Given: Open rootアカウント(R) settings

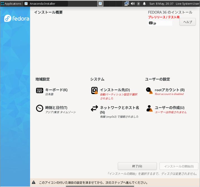Looking at the screenshot, I should point(170,90).
